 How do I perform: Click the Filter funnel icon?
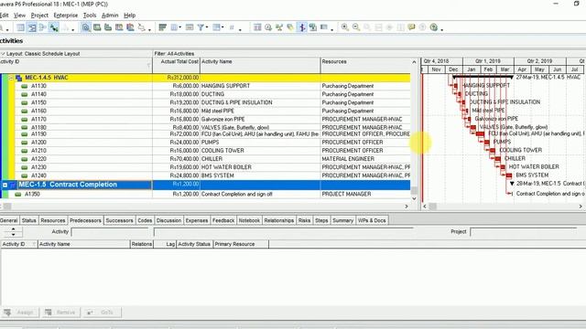(201, 27)
